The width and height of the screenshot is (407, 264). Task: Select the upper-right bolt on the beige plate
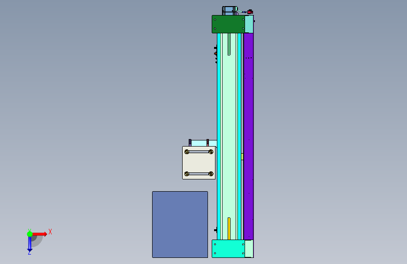pos(211,152)
